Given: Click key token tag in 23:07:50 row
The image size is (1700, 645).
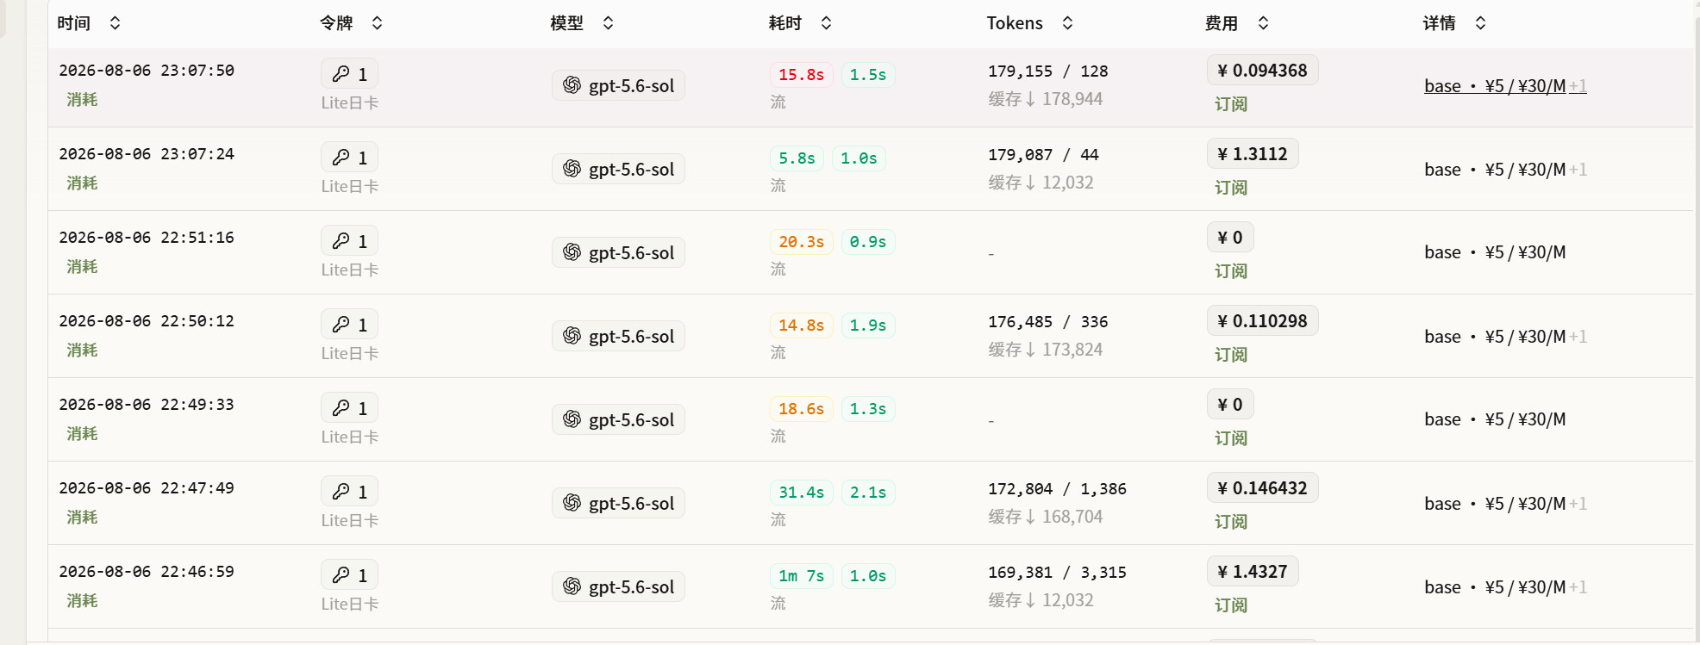Looking at the screenshot, I should [x=349, y=74].
